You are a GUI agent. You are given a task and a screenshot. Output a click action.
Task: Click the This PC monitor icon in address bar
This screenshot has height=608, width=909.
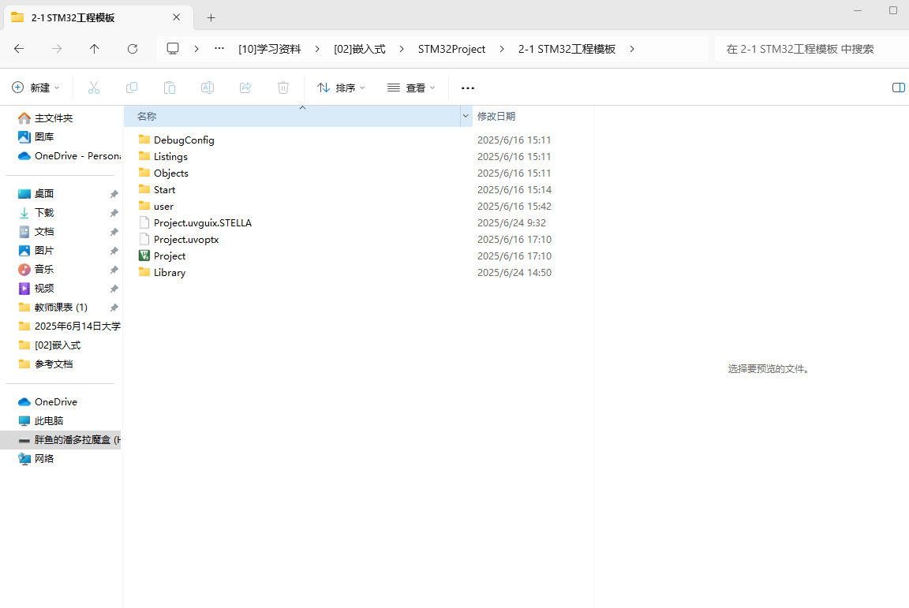(173, 49)
